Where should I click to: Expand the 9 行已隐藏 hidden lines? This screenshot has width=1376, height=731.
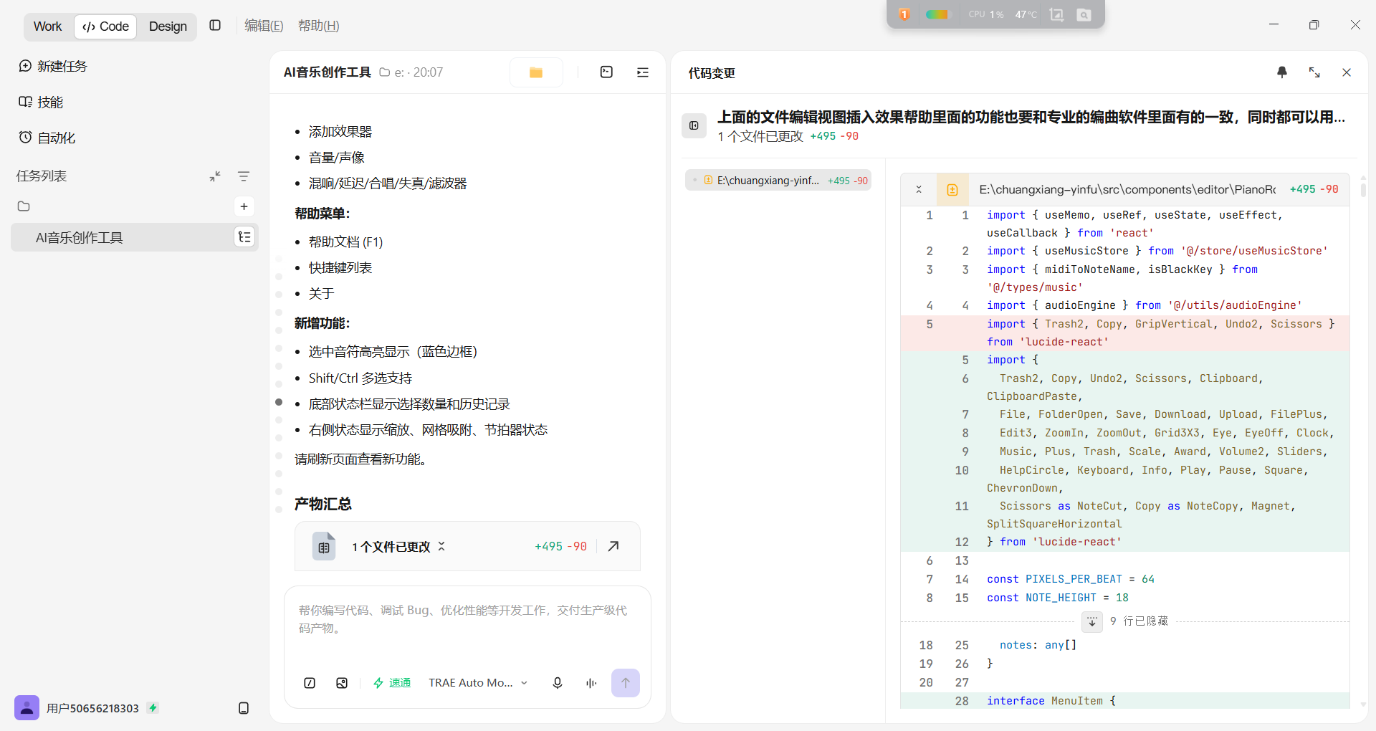pos(1091,621)
